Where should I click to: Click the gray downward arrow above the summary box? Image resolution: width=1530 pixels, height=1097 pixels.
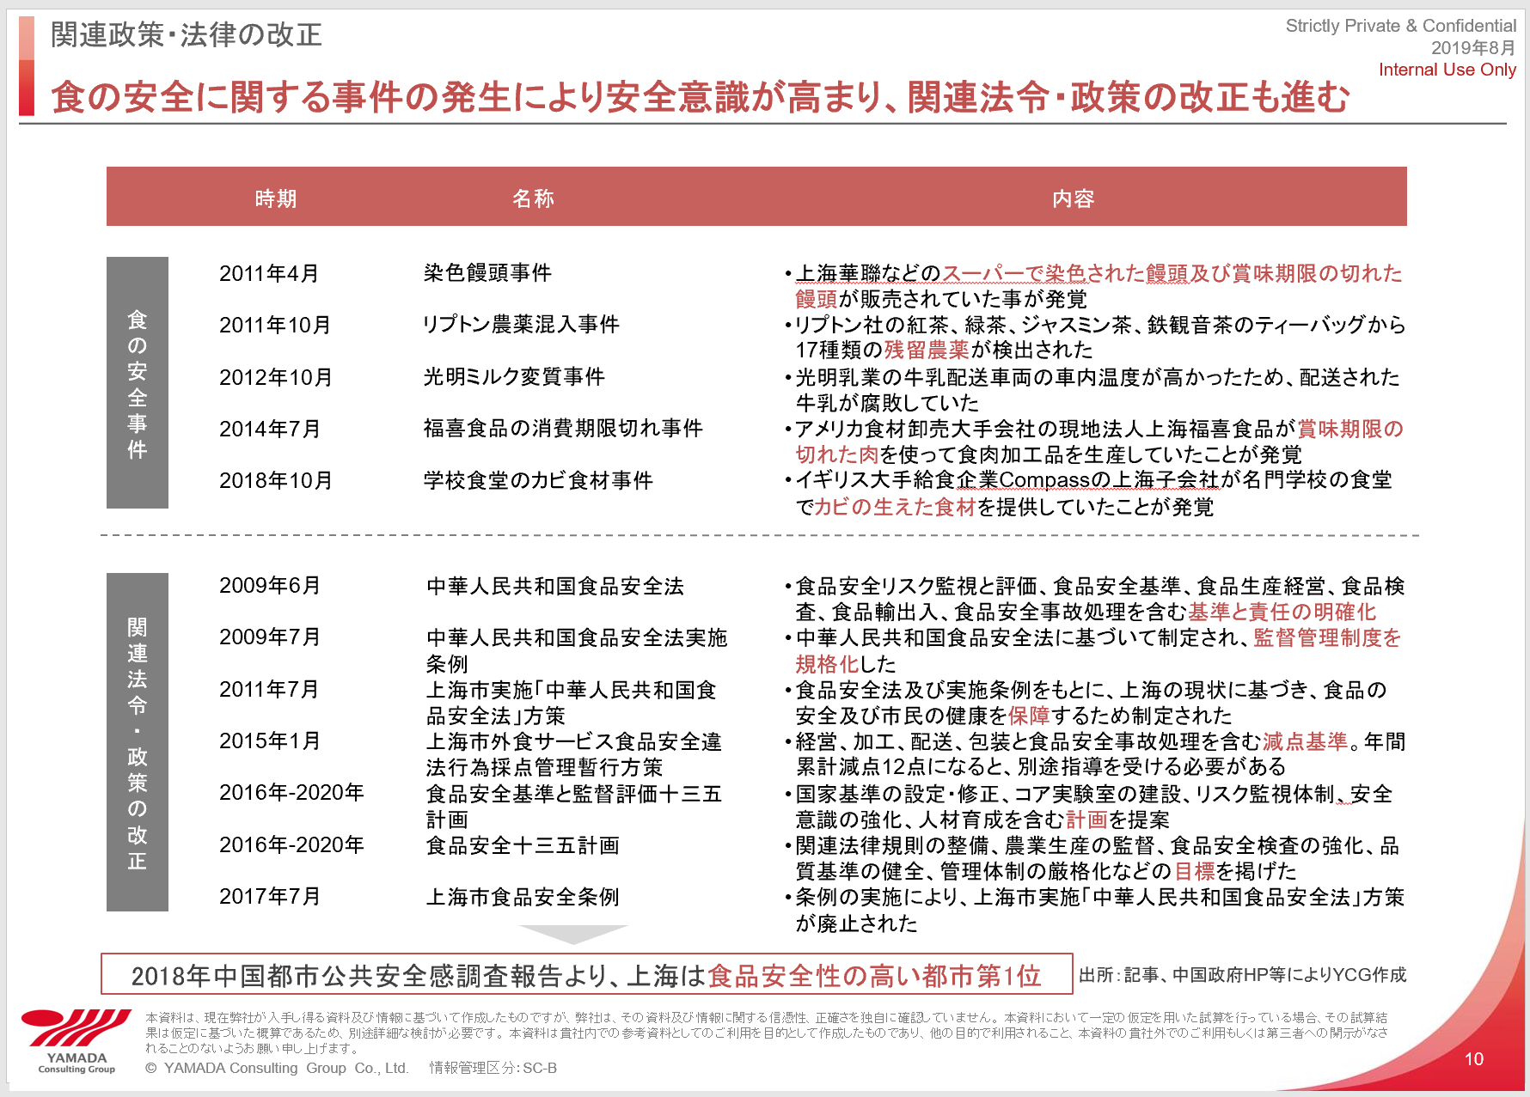coord(573,935)
